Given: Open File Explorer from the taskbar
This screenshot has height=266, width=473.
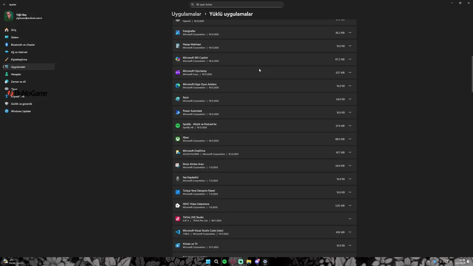Looking at the screenshot, I should [x=249, y=262].
